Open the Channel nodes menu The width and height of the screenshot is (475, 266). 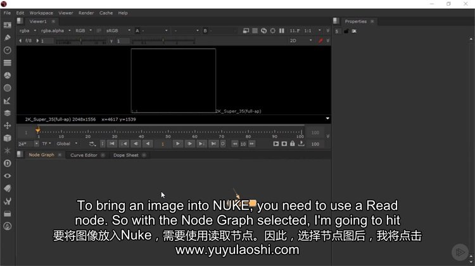(x=7, y=63)
